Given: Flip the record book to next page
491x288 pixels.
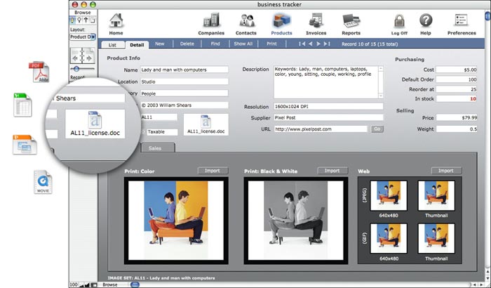Looking at the screenshot, I should pos(88,56).
